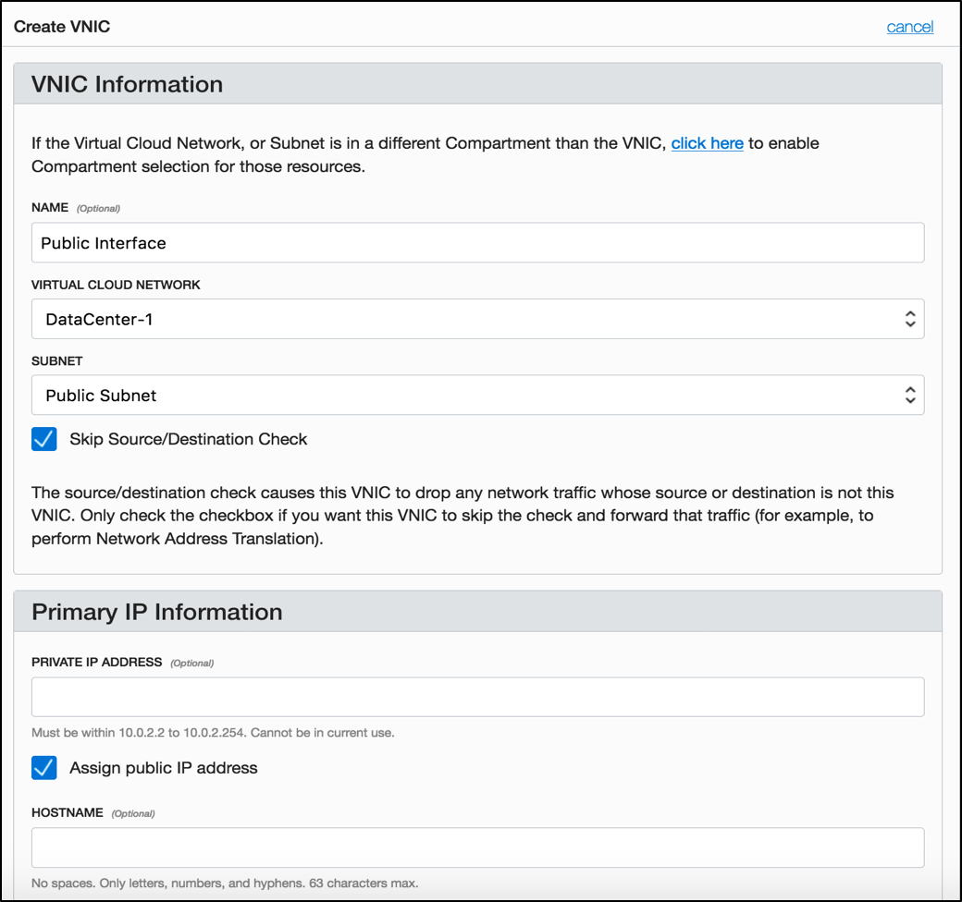Click the VNIC Information section header
The image size is (962, 902).
(128, 84)
